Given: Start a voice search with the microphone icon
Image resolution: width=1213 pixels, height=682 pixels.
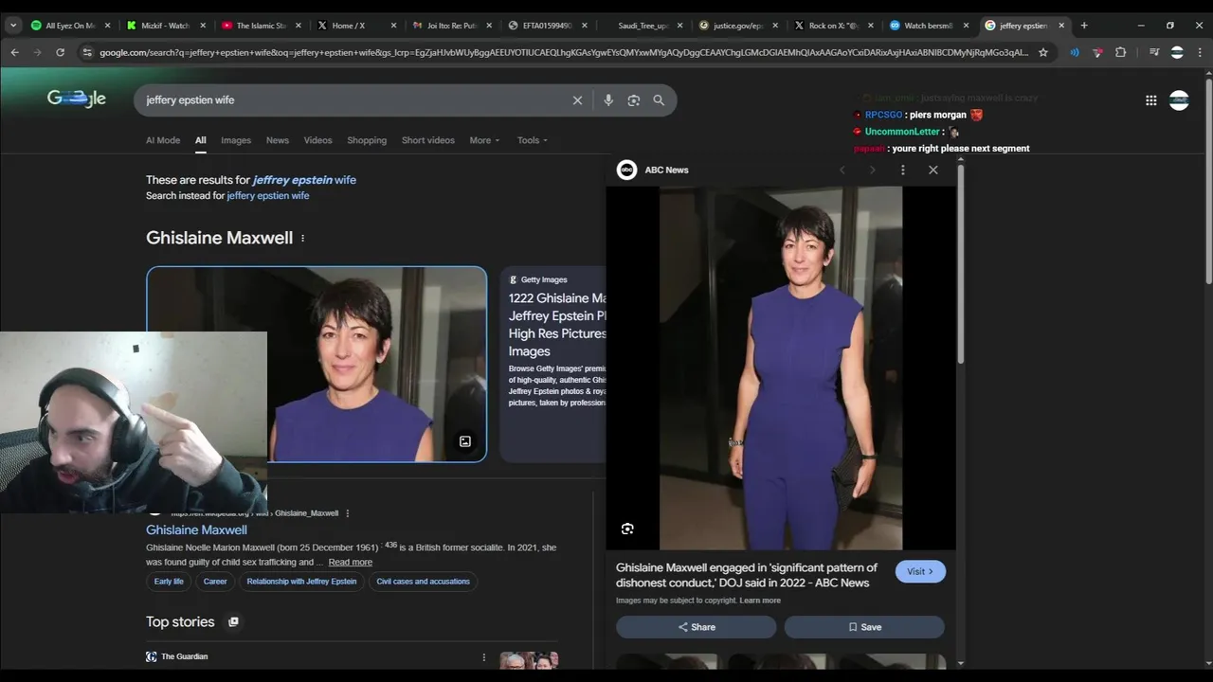Looking at the screenshot, I should click(608, 100).
